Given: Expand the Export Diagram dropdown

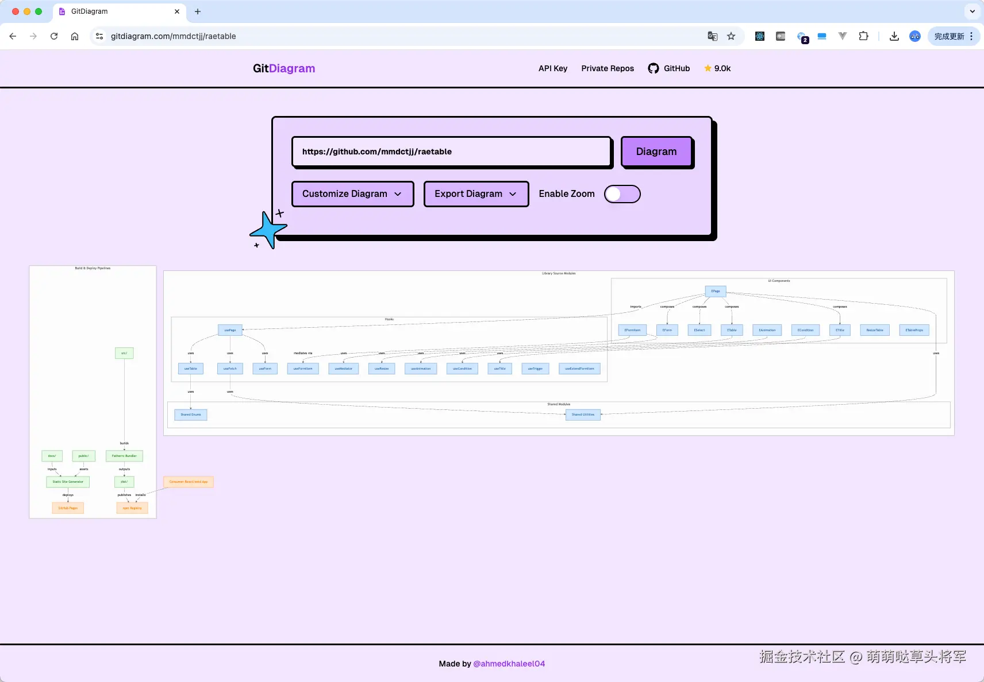Looking at the screenshot, I should tap(476, 194).
